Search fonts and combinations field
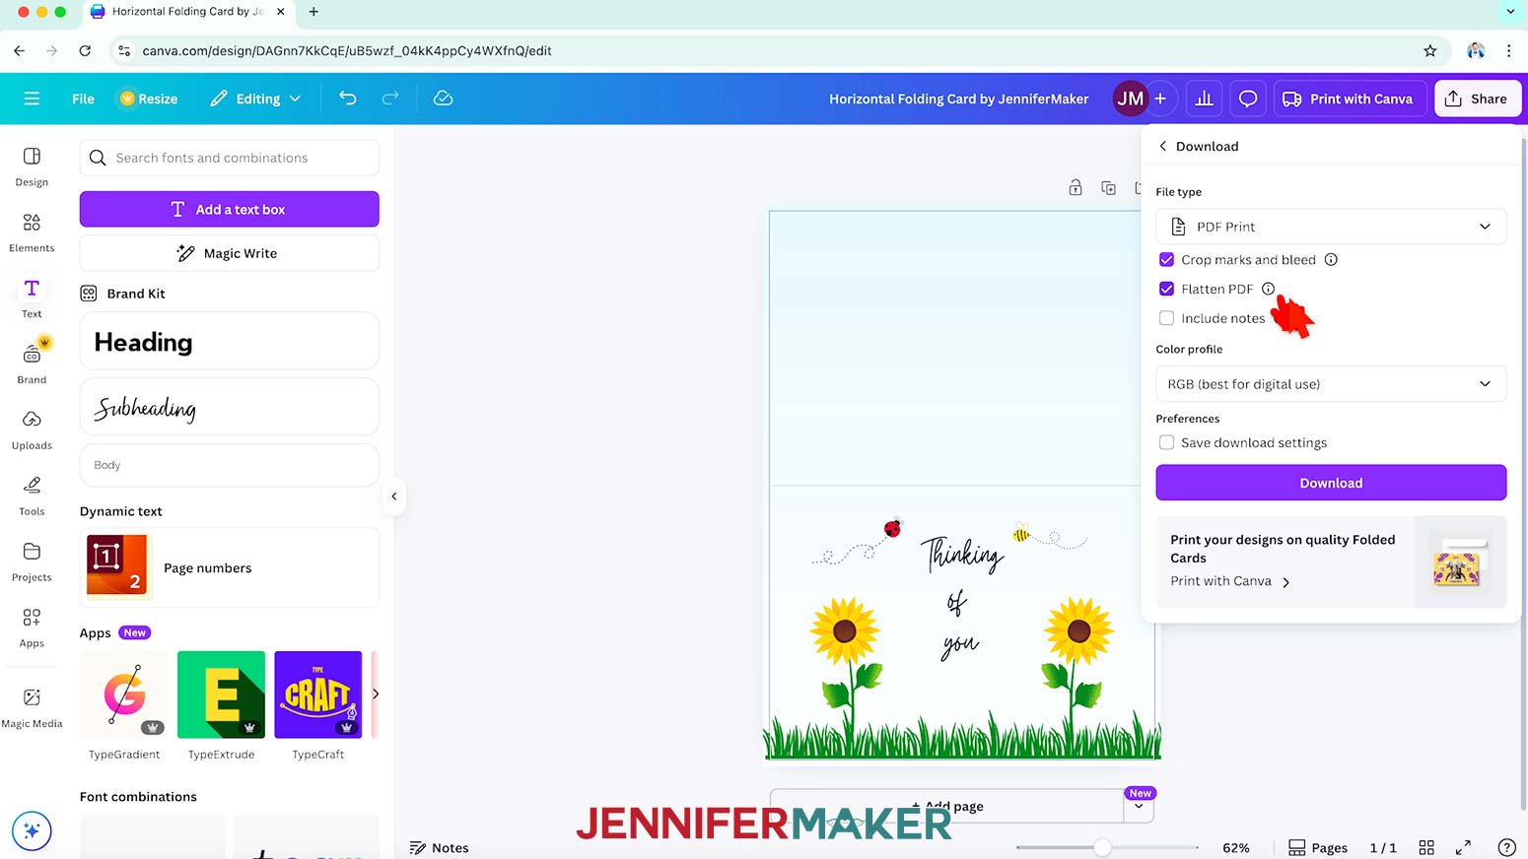Screen dimensions: 1528x859 pos(230,158)
